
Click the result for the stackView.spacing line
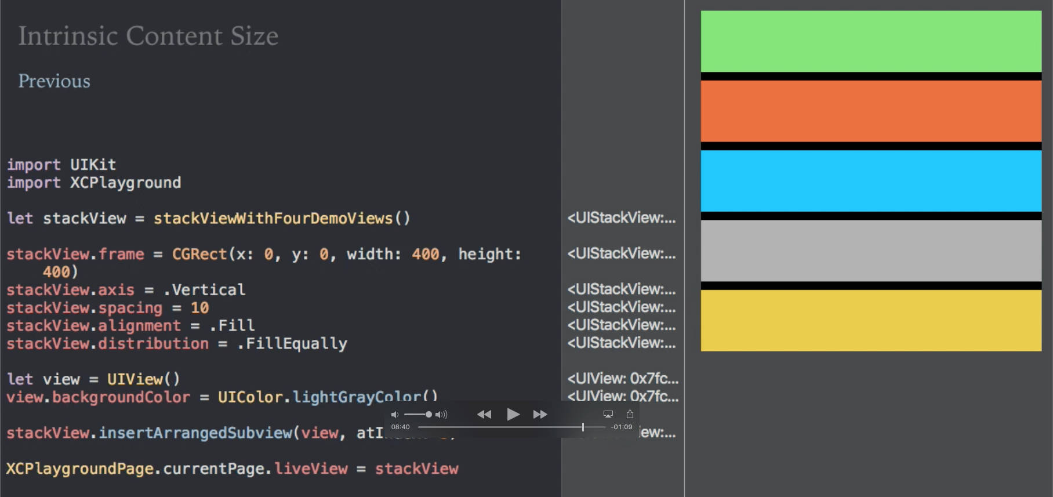tap(622, 307)
